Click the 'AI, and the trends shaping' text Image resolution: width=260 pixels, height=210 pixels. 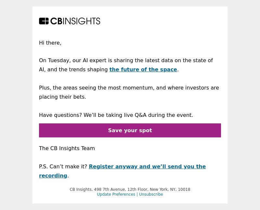[73, 69]
